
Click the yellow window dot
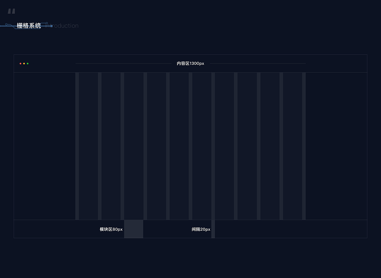click(24, 63)
